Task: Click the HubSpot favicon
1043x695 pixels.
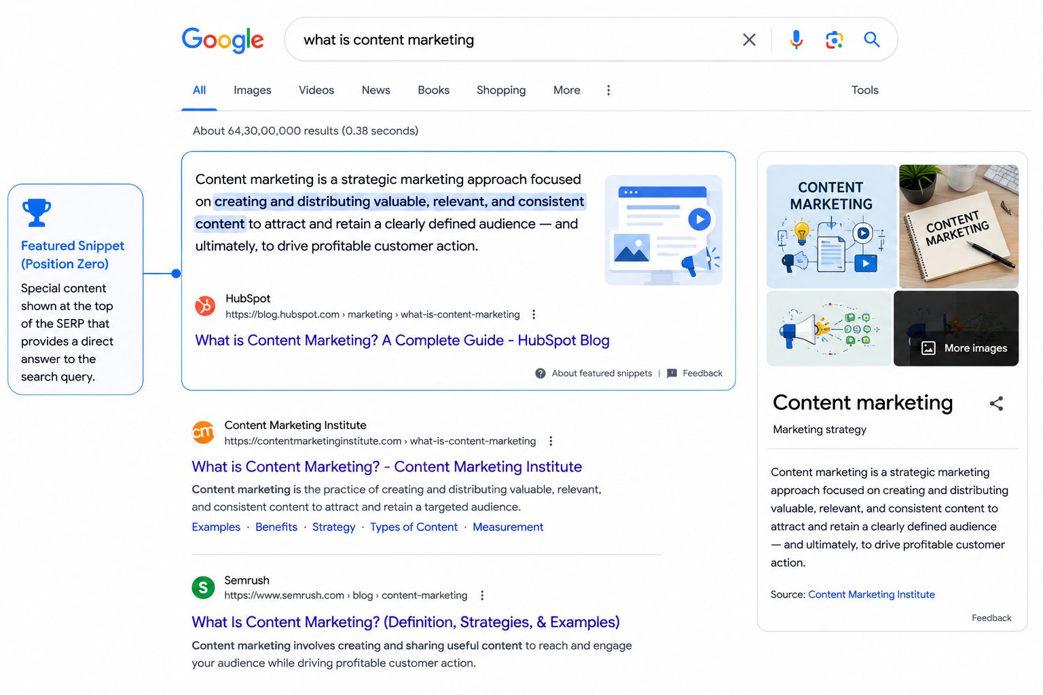Action: pyautogui.click(x=205, y=306)
